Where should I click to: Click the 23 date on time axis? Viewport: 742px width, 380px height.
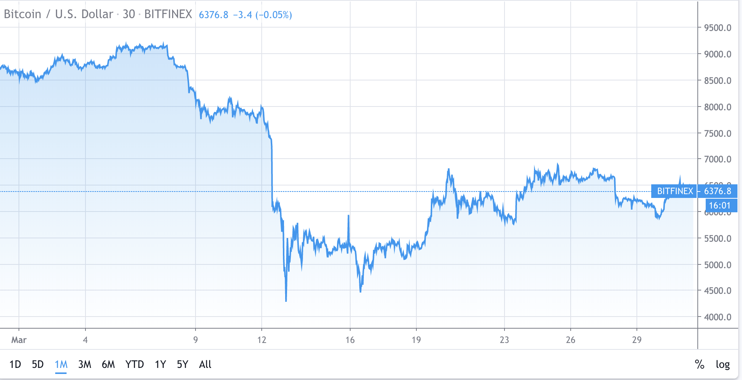coord(504,340)
